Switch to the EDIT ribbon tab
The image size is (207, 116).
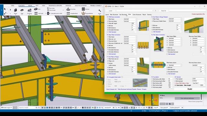click(37, 6)
